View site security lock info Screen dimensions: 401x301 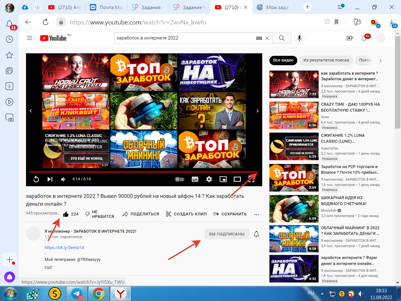[x=61, y=22]
